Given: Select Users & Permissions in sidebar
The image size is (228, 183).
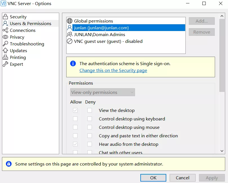Looking at the screenshot, I should [x=30, y=24].
